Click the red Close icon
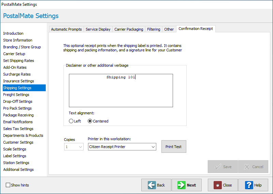The width and height of the screenshot is (273, 194). [218, 185]
